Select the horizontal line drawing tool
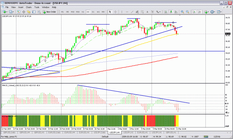The image size is (233, 139). click(x=127, y=12)
